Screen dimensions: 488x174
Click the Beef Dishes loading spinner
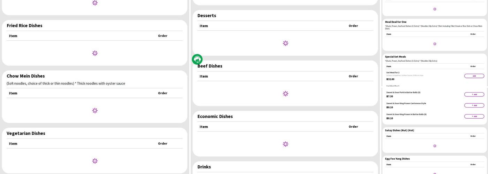coord(285,94)
